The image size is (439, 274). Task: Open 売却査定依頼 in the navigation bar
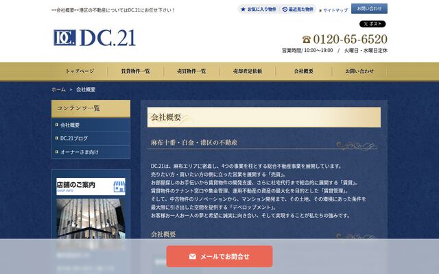point(248,71)
